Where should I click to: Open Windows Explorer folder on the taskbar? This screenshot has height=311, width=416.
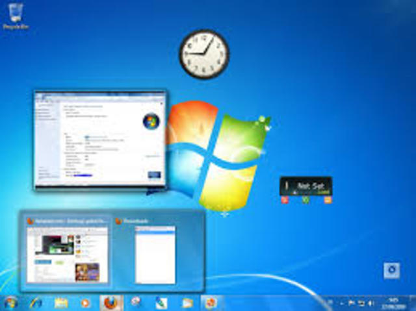pos(60,303)
